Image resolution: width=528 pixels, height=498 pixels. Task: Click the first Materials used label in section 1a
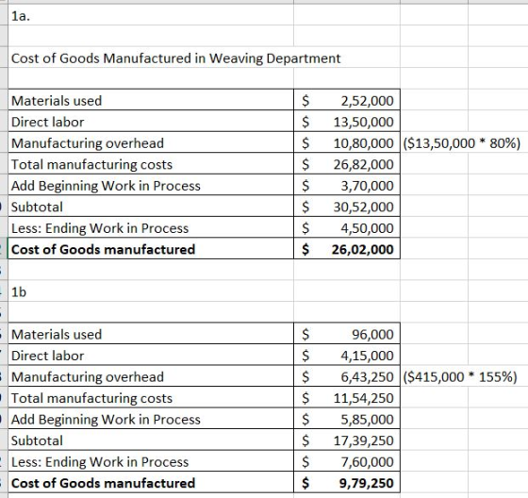click(x=57, y=101)
